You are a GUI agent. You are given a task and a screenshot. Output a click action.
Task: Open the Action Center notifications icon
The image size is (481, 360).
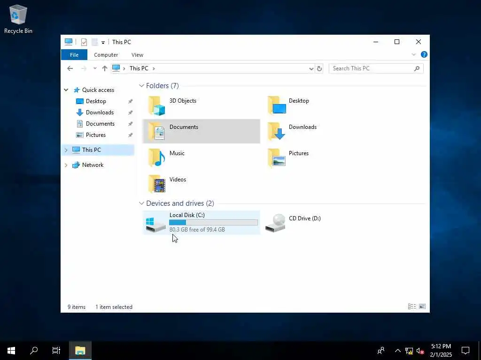(465, 351)
